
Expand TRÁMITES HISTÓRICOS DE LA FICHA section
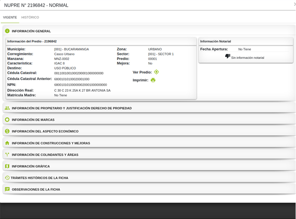tap(149, 178)
